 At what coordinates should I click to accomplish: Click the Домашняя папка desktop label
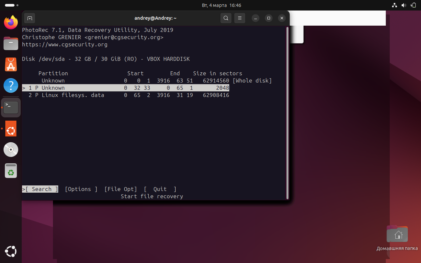397,249
